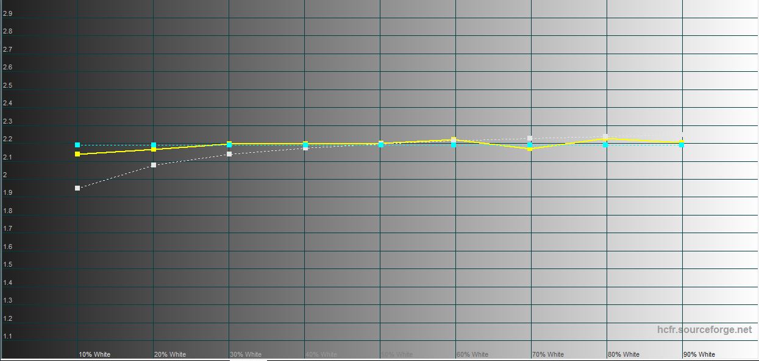Select the 1.6 gamma axis value
Viewport: 759px width, 361px height.
[7, 247]
